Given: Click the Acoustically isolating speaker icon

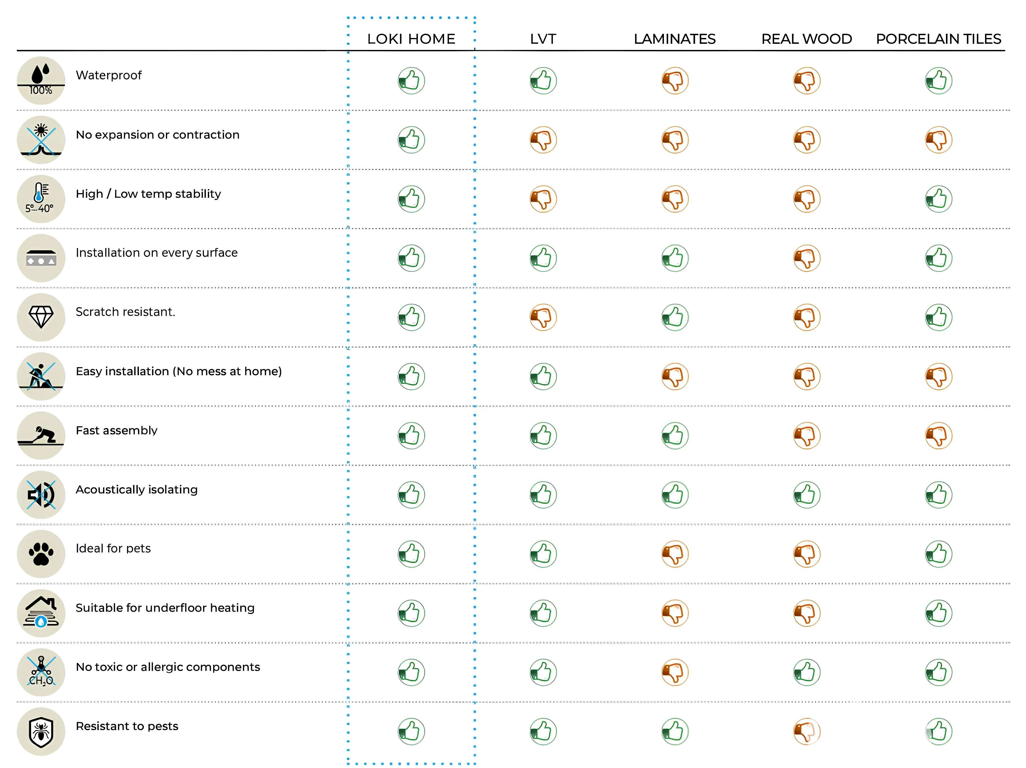Looking at the screenshot, I should (x=41, y=495).
